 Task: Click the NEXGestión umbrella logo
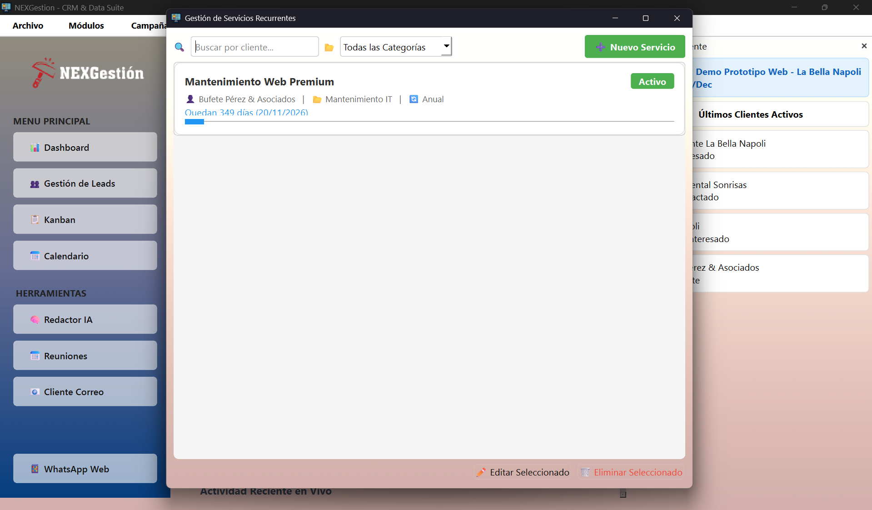(x=43, y=73)
